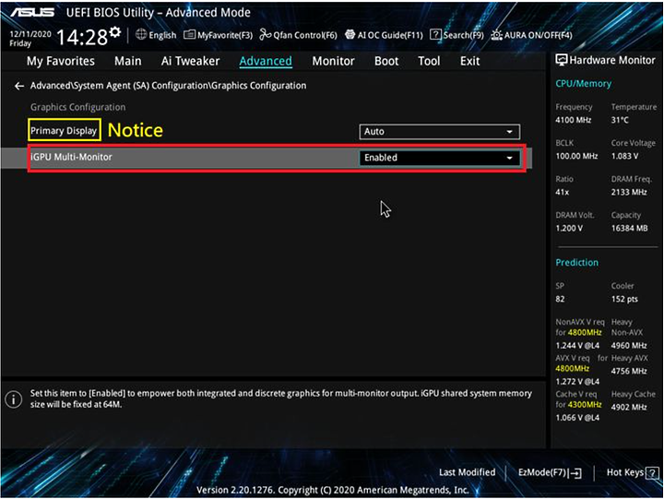Click the 31°C temperature value
Screen dimensions: 664x499
click(x=620, y=120)
